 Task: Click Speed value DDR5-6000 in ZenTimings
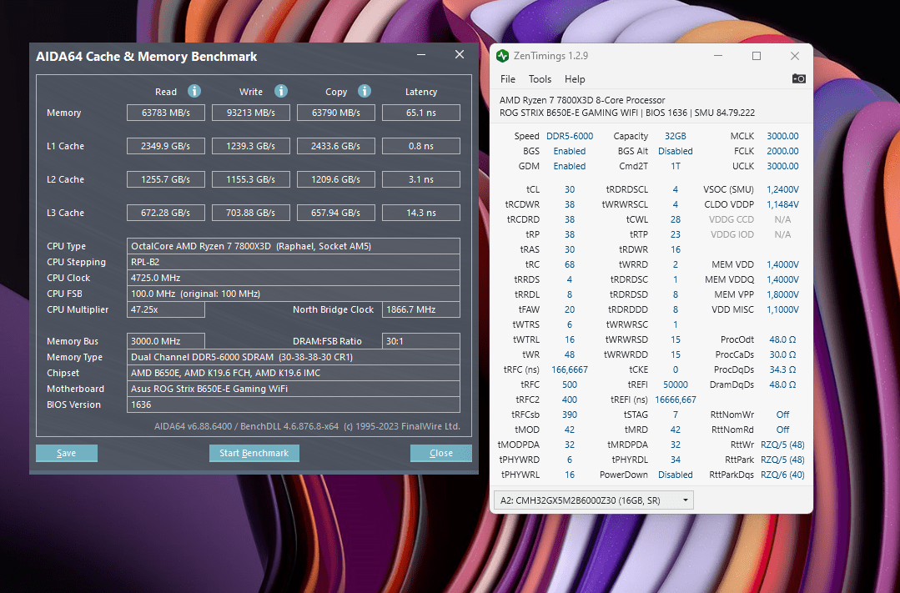coord(570,136)
